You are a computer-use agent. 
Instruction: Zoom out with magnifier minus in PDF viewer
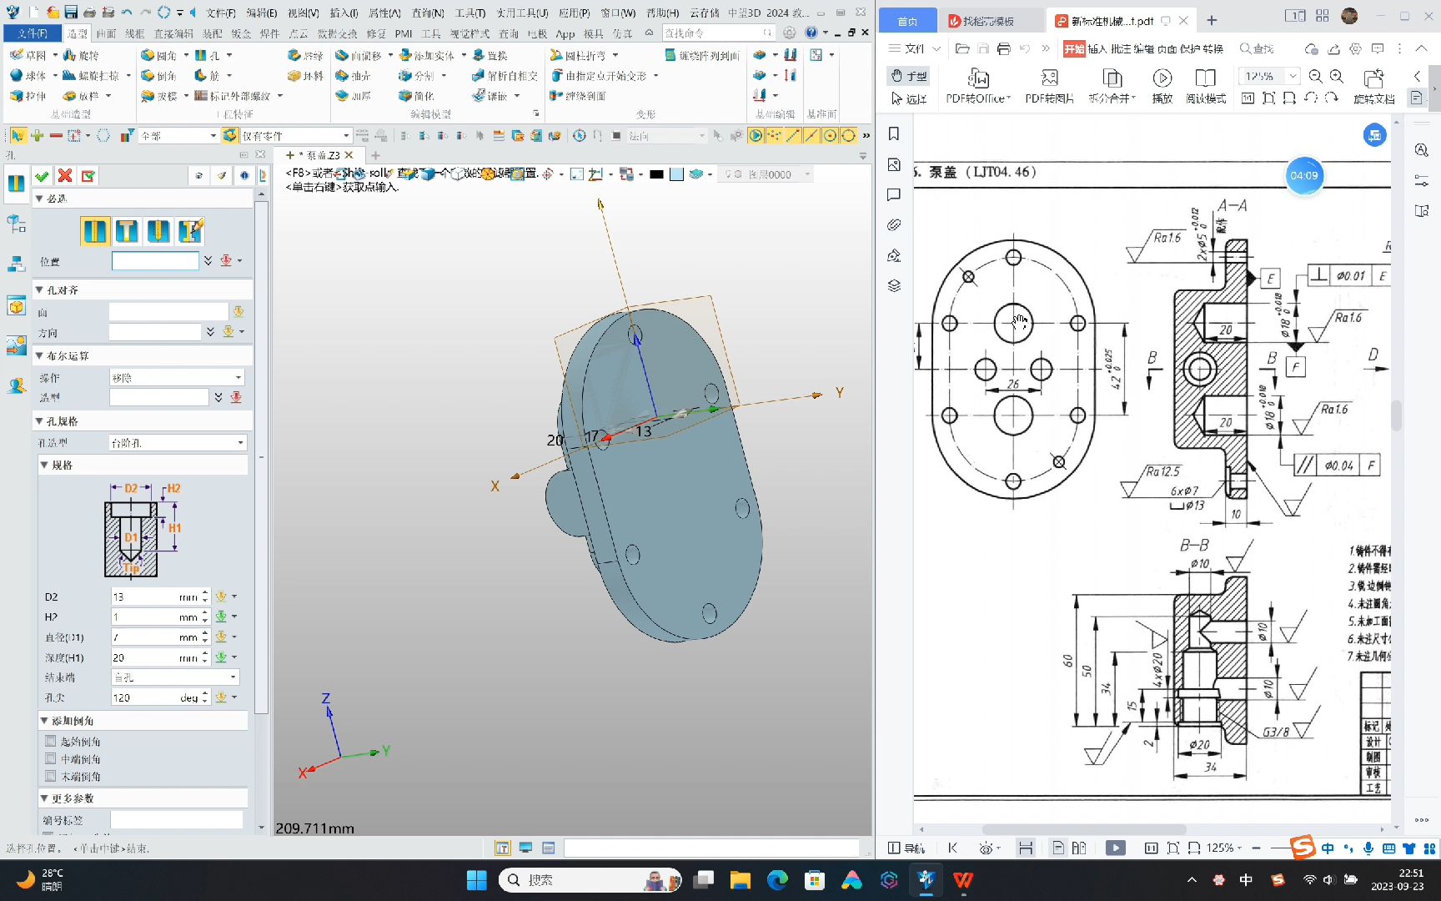pyautogui.click(x=1315, y=76)
